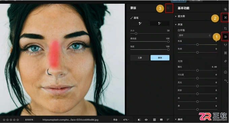Image resolution: width=229 pixels, height=123 pixels.
Task: Show photo info via circled i icon
Action: click(225, 72)
